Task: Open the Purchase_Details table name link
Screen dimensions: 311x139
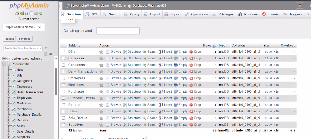Action: coord(81,98)
